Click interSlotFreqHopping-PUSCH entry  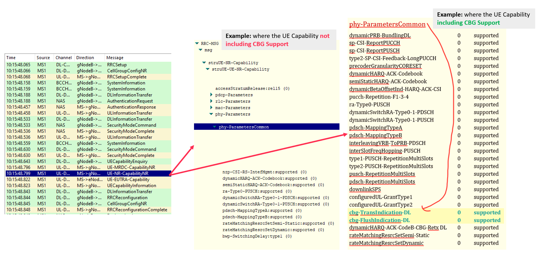click(x=385, y=151)
